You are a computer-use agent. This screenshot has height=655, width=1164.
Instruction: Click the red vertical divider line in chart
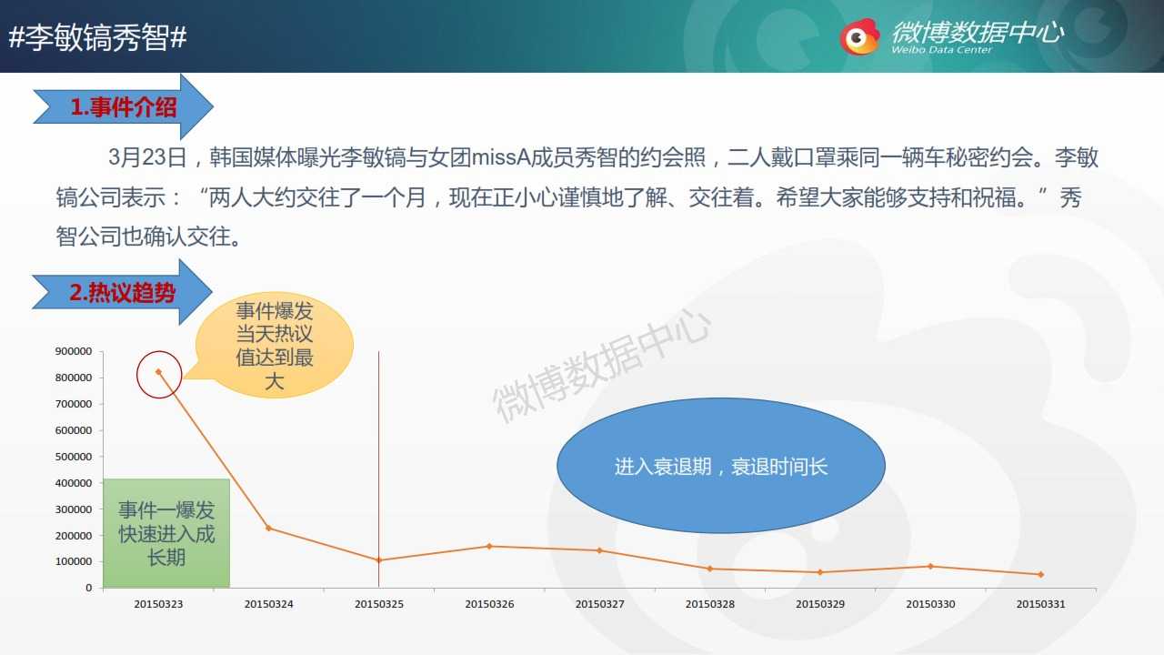(378, 455)
